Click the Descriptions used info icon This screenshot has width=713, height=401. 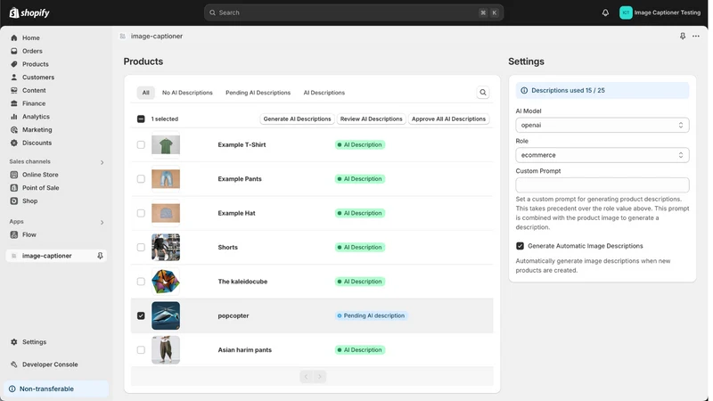(524, 91)
